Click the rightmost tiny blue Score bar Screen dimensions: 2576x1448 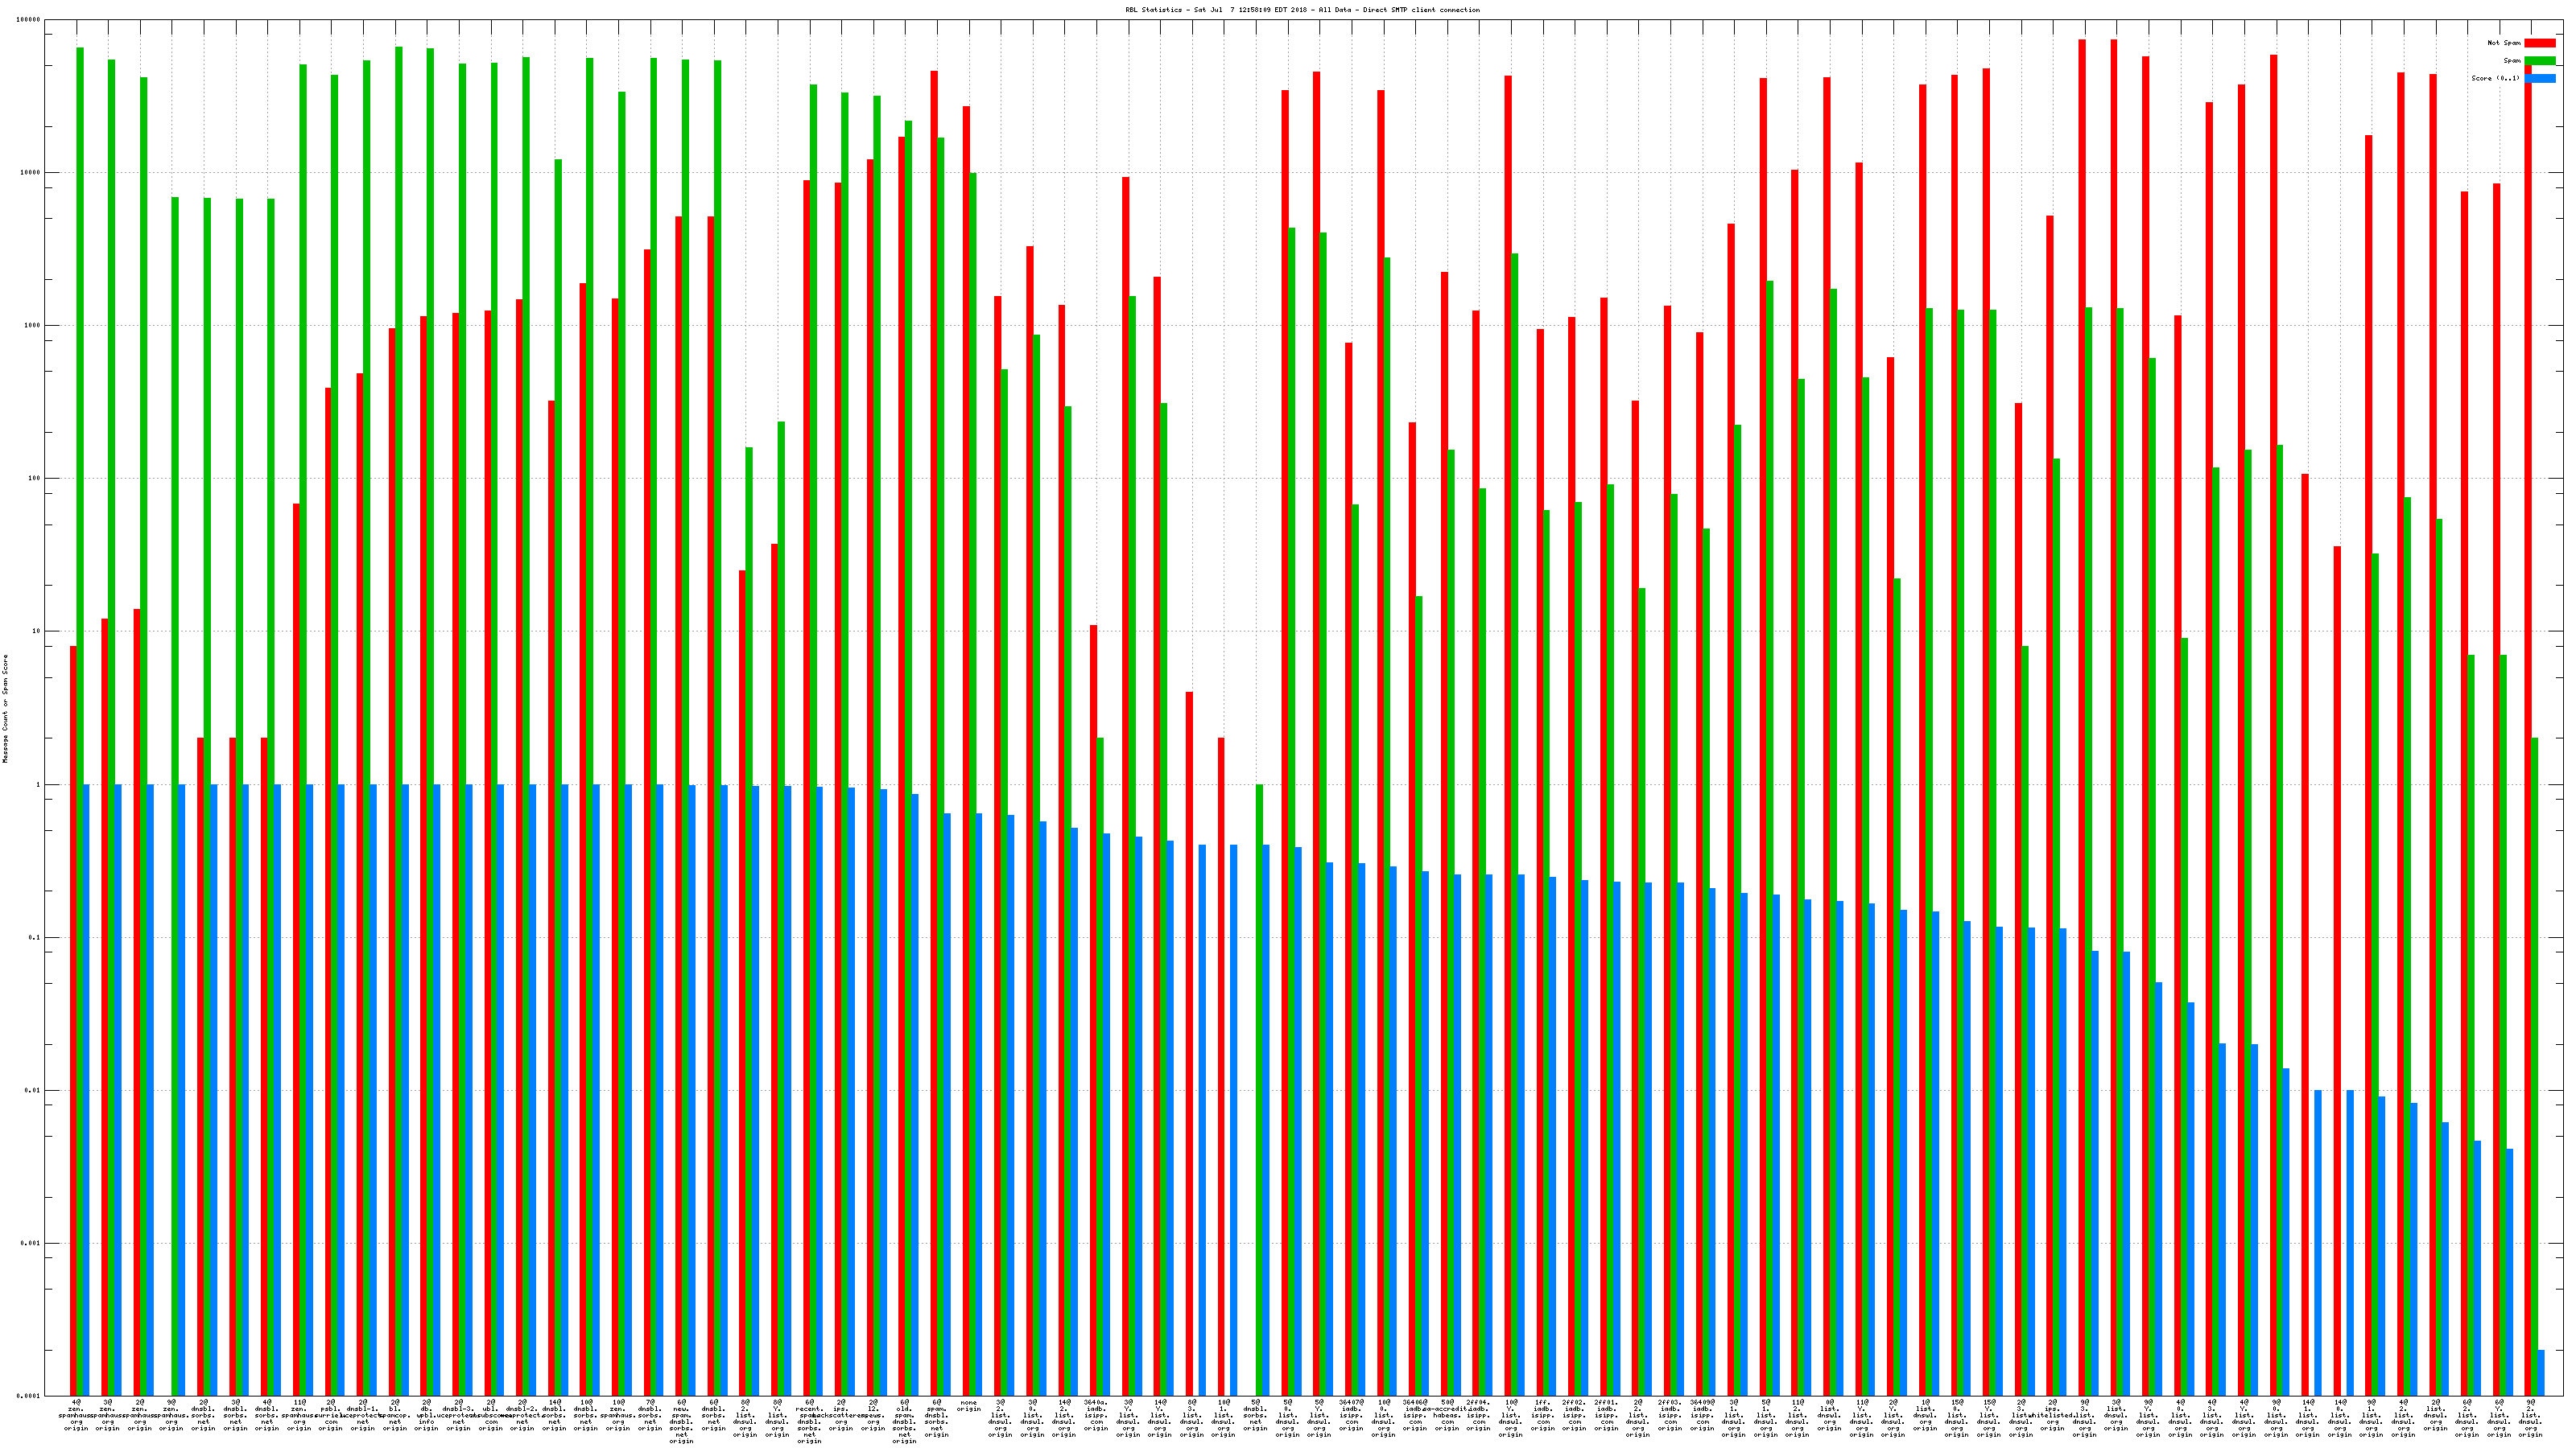click(x=2541, y=1373)
